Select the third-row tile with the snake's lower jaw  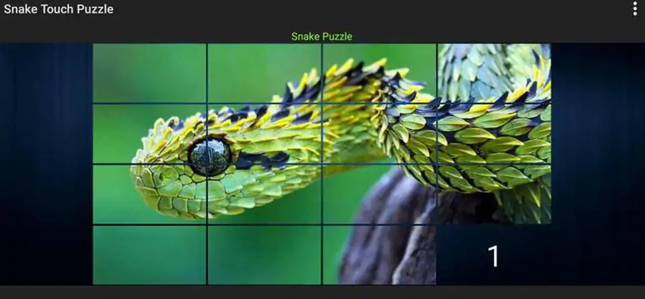pos(264,194)
